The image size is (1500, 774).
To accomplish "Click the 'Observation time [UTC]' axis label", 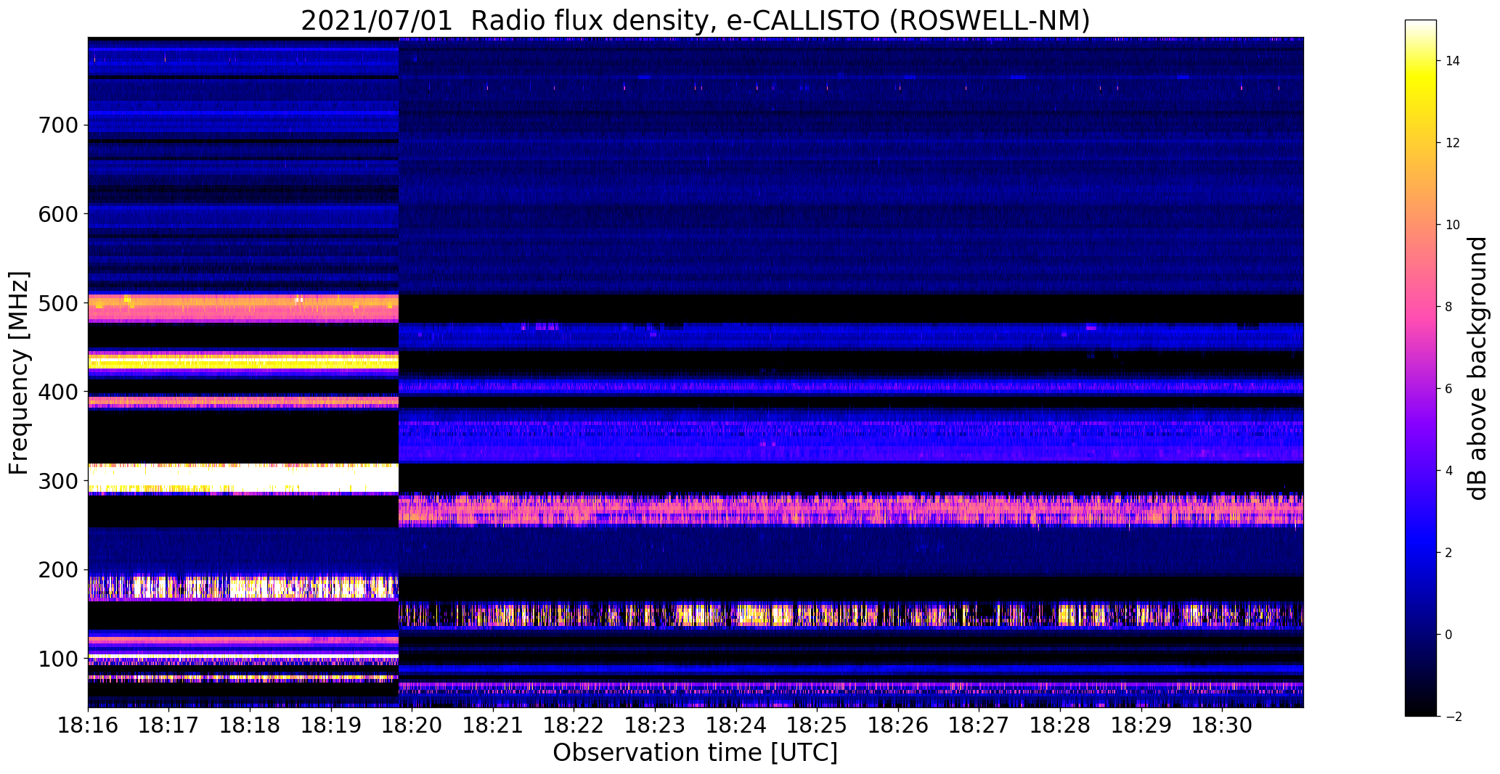I will 695,753.
